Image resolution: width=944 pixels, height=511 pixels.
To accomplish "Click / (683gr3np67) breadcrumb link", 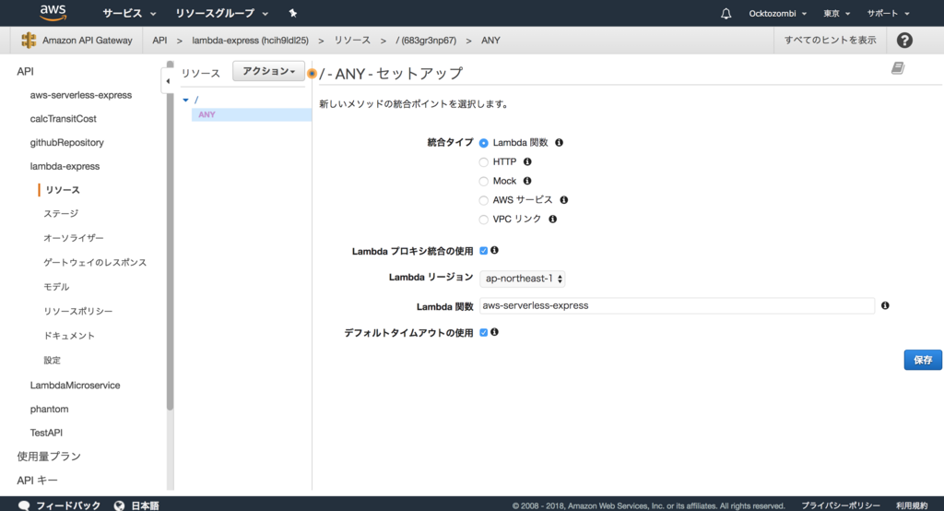I will (x=426, y=41).
